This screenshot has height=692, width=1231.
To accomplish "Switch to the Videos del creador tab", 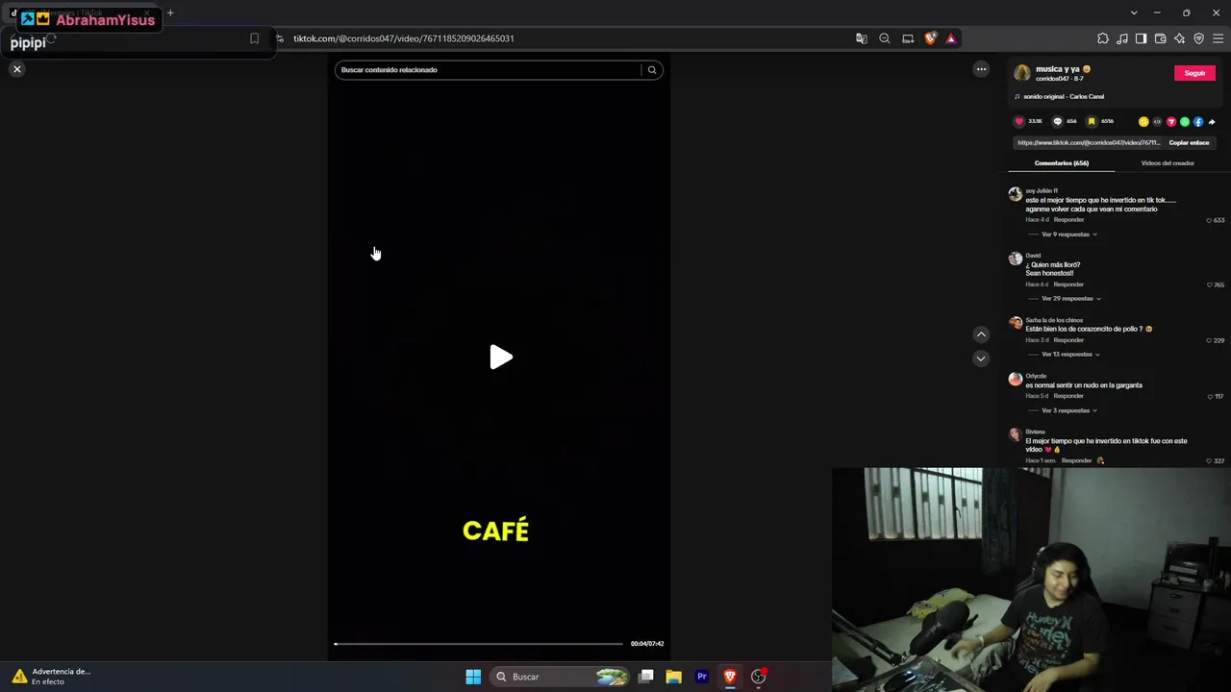I will 1168,163.
